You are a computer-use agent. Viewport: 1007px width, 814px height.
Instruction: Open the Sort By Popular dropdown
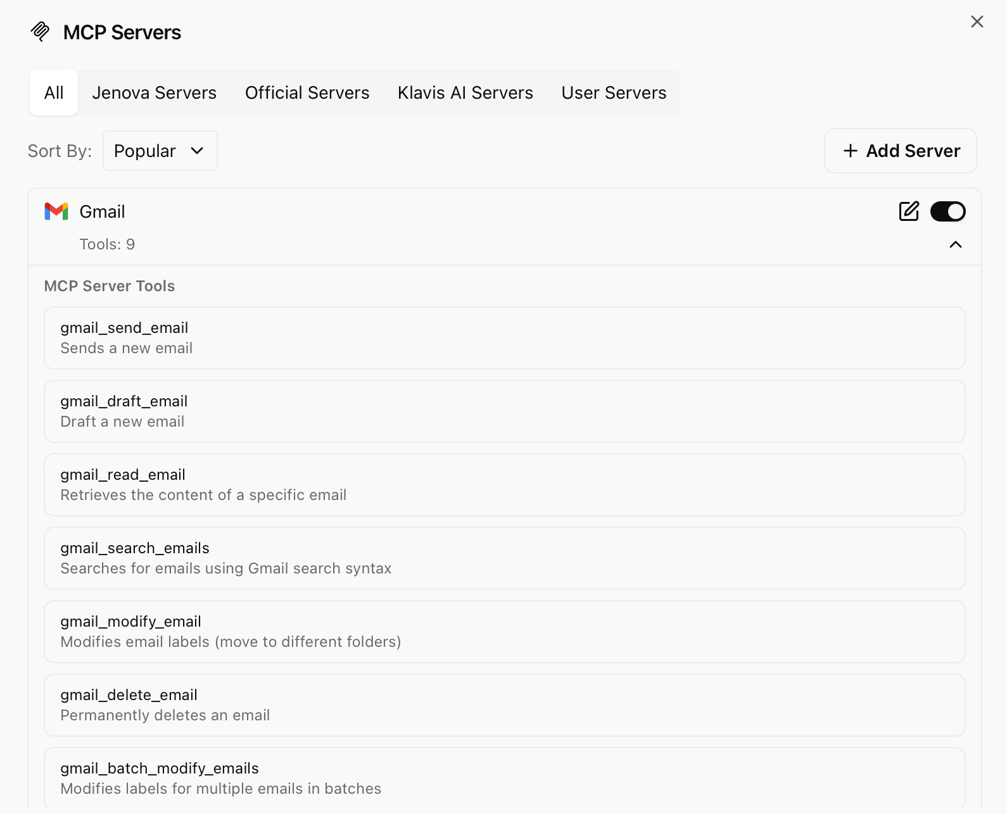160,151
